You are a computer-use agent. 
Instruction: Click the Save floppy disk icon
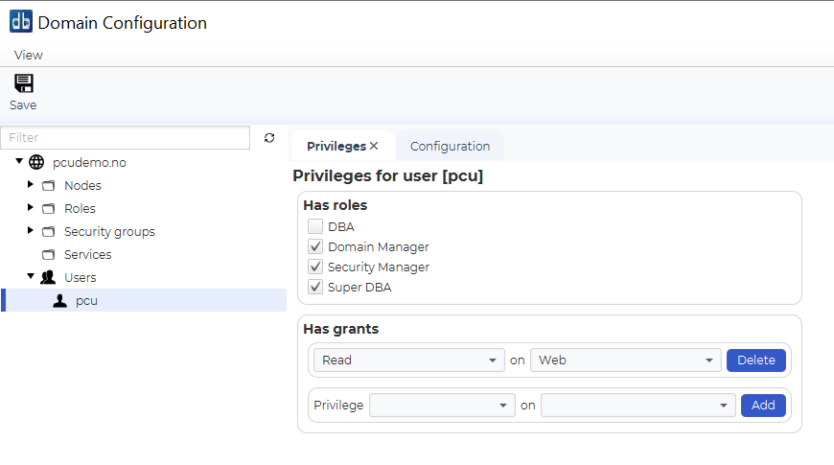(23, 83)
